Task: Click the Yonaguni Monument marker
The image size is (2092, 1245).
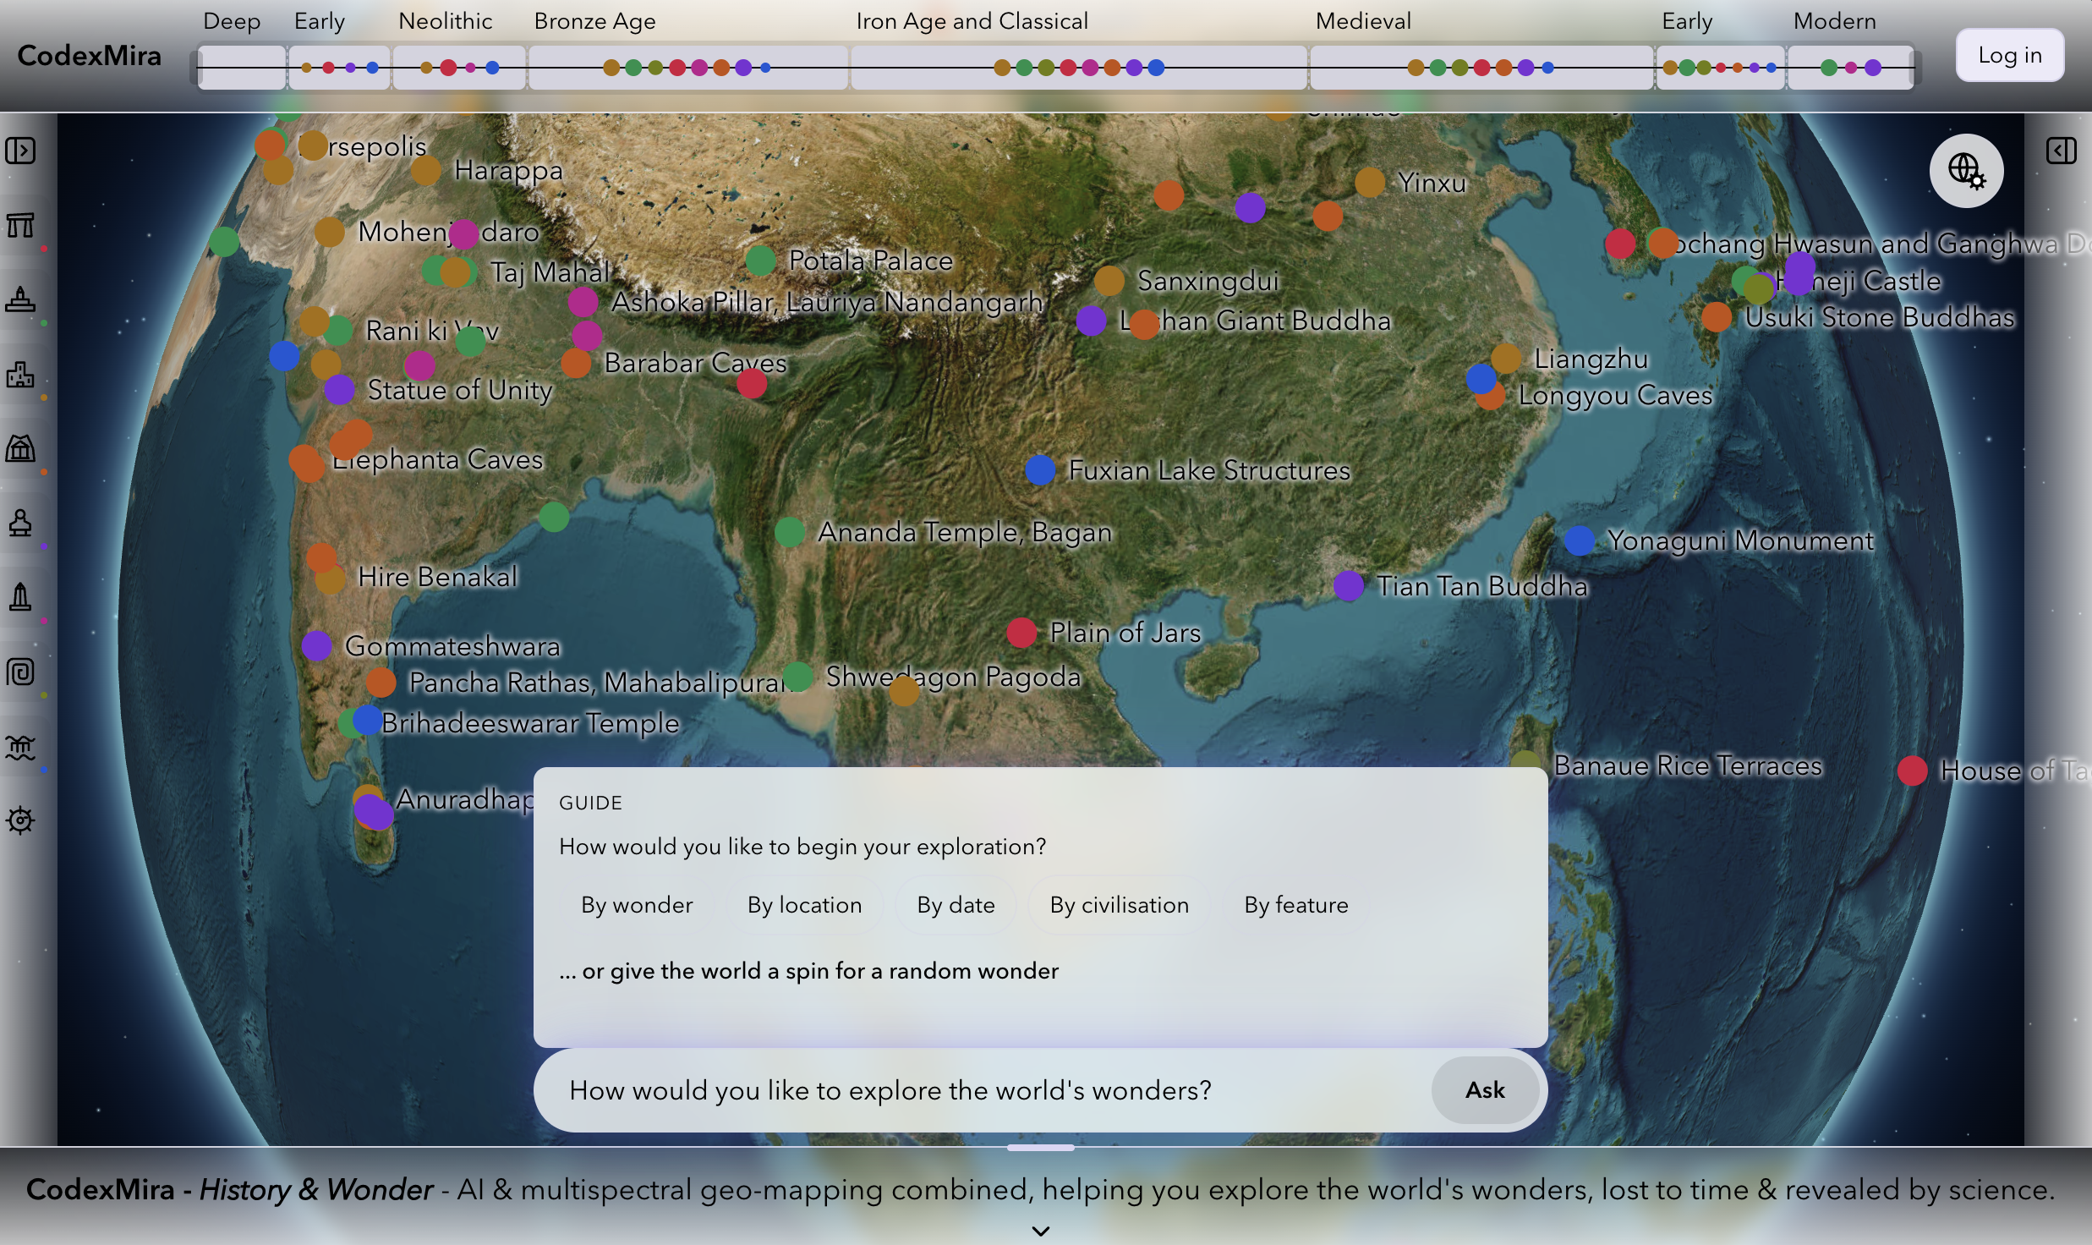Action: pos(1580,540)
